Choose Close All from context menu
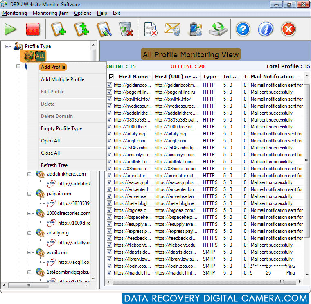This screenshot has width=311, height=304. [x=50, y=153]
